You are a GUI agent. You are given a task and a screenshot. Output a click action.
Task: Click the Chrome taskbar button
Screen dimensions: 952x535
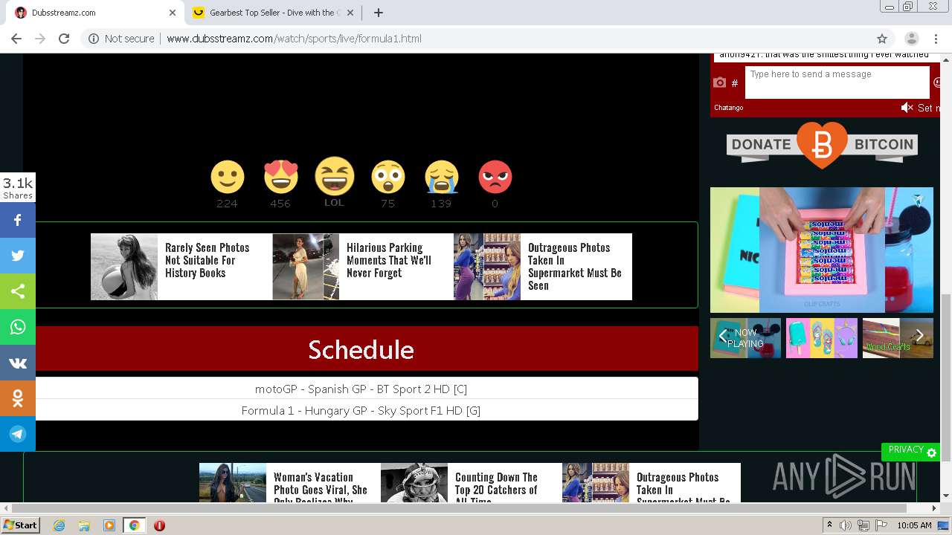click(x=134, y=525)
